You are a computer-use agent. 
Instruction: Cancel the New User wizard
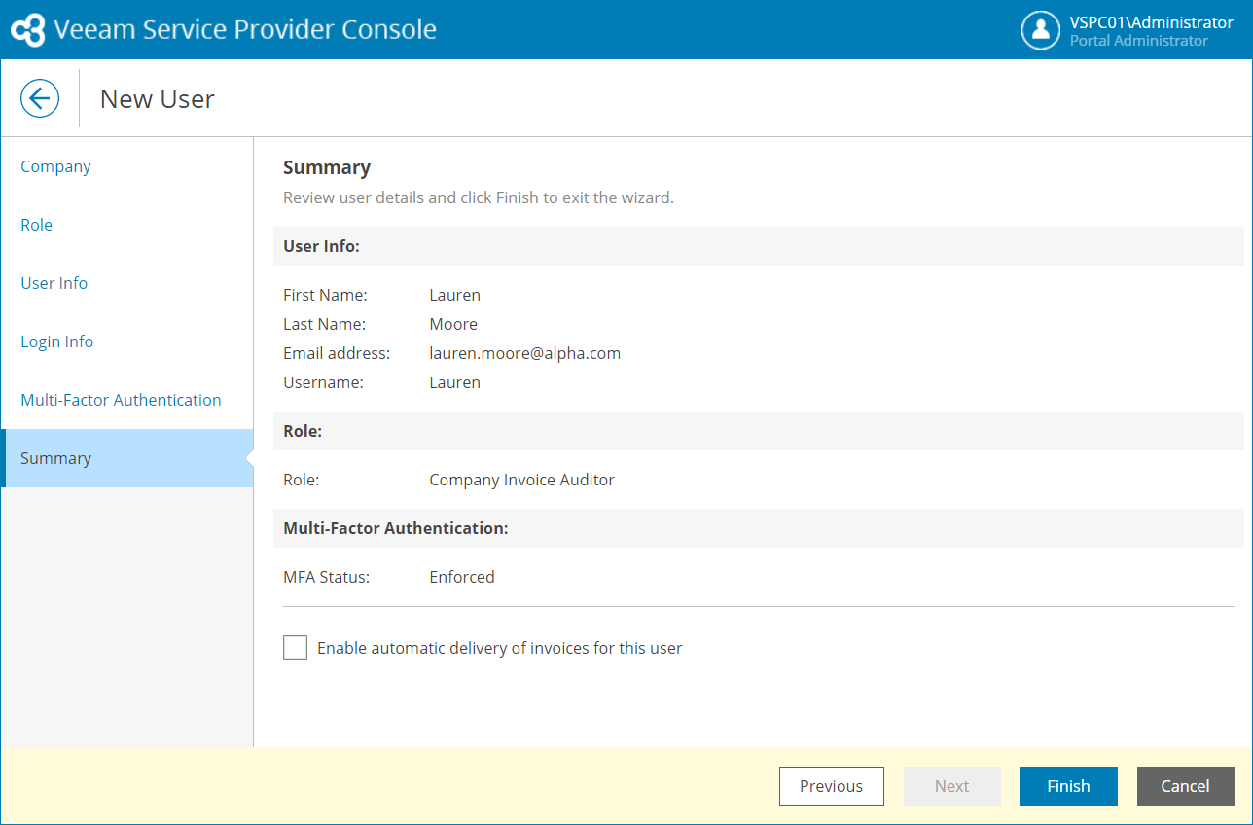point(1185,786)
